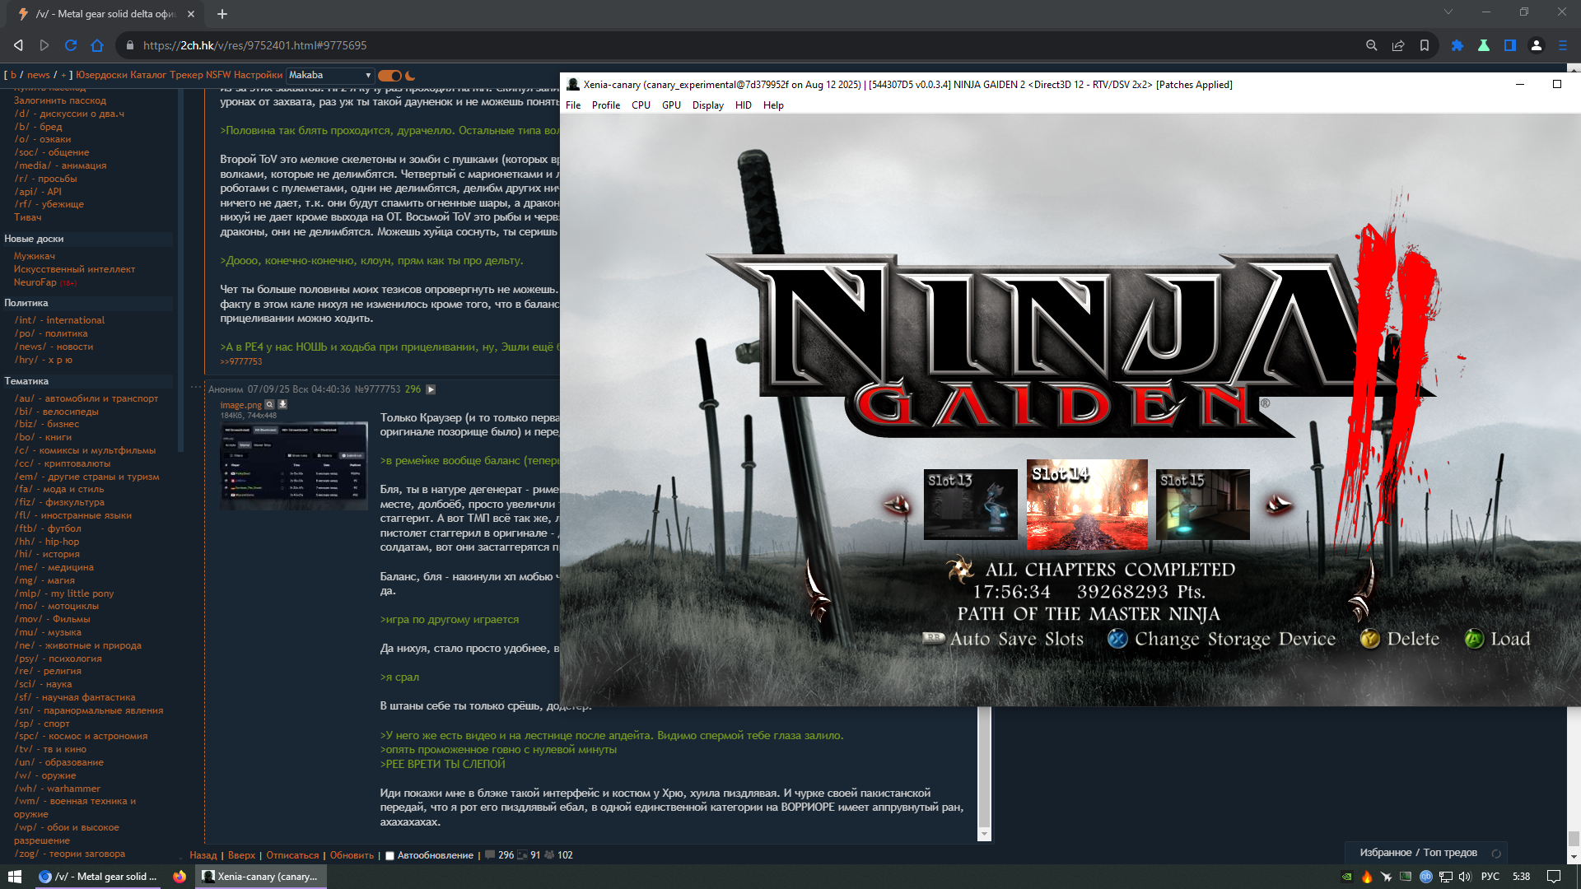This screenshot has width=1581, height=889.
Task: Open the Каталог link in the board header
Action: point(148,75)
